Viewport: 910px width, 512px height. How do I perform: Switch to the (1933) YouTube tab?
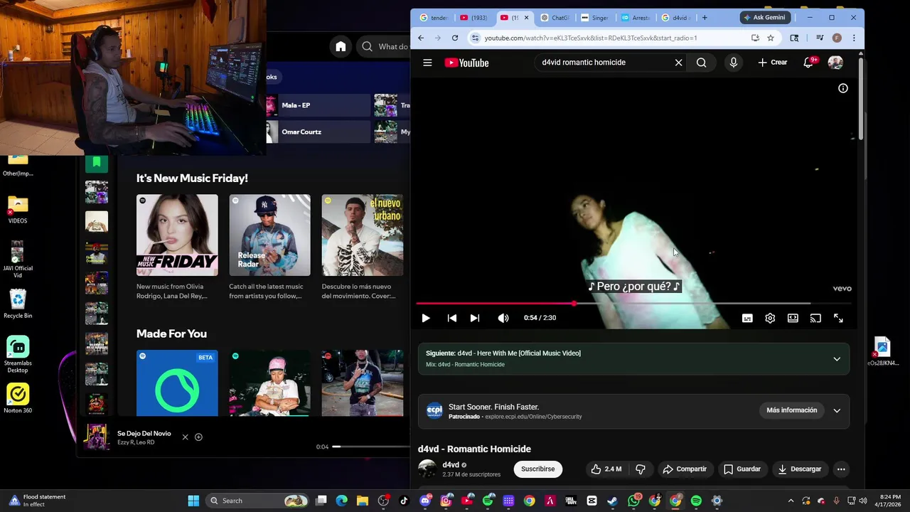(x=473, y=17)
